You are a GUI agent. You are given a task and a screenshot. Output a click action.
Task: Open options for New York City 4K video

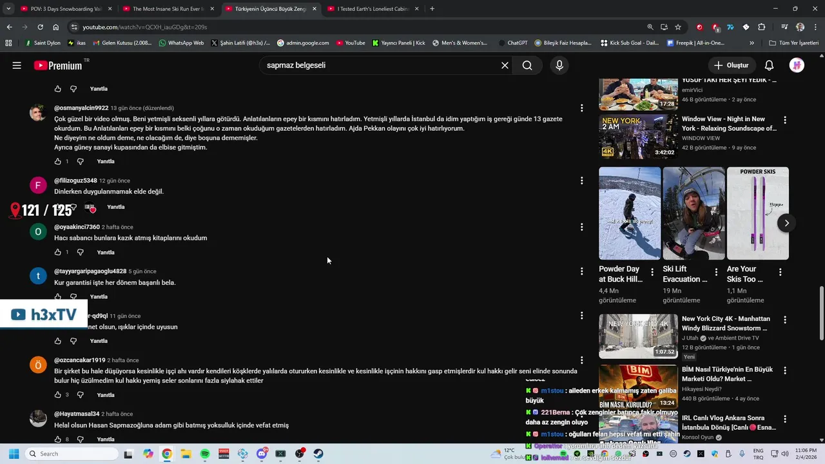click(x=784, y=320)
